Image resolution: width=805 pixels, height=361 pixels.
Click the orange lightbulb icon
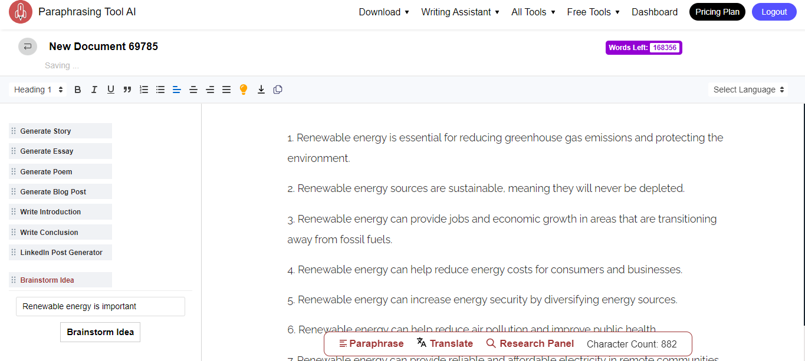pyautogui.click(x=243, y=90)
